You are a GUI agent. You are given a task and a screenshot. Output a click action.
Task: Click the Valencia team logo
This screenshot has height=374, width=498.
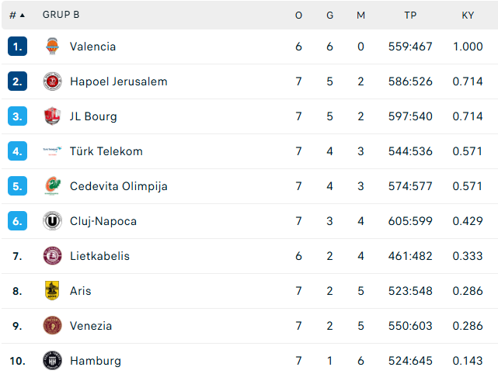pyautogui.click(x=52, y=47)
